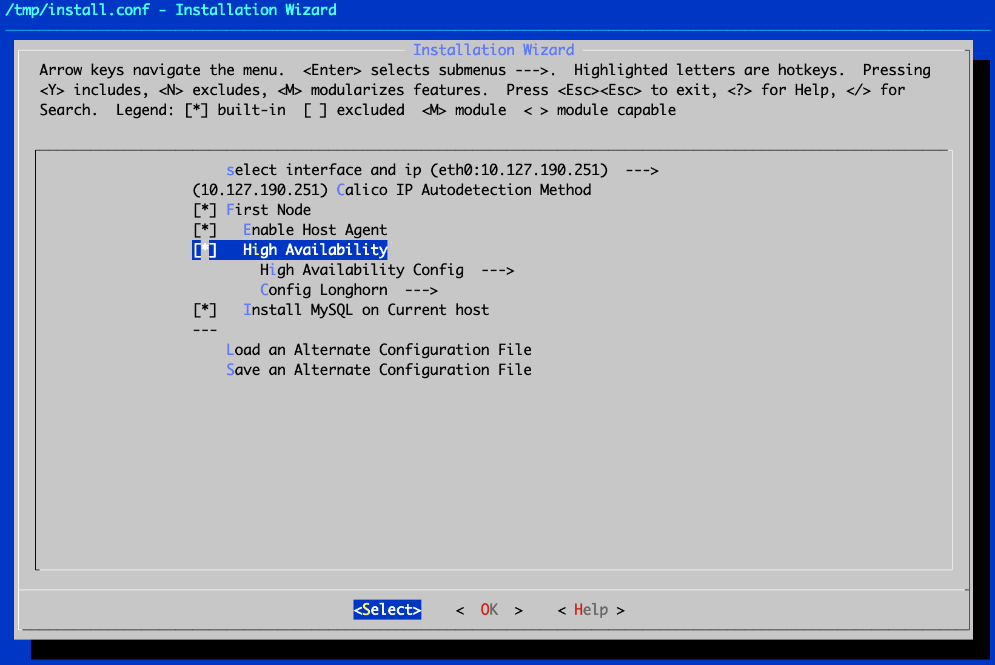Click the OK button

(x=489, y=610)
